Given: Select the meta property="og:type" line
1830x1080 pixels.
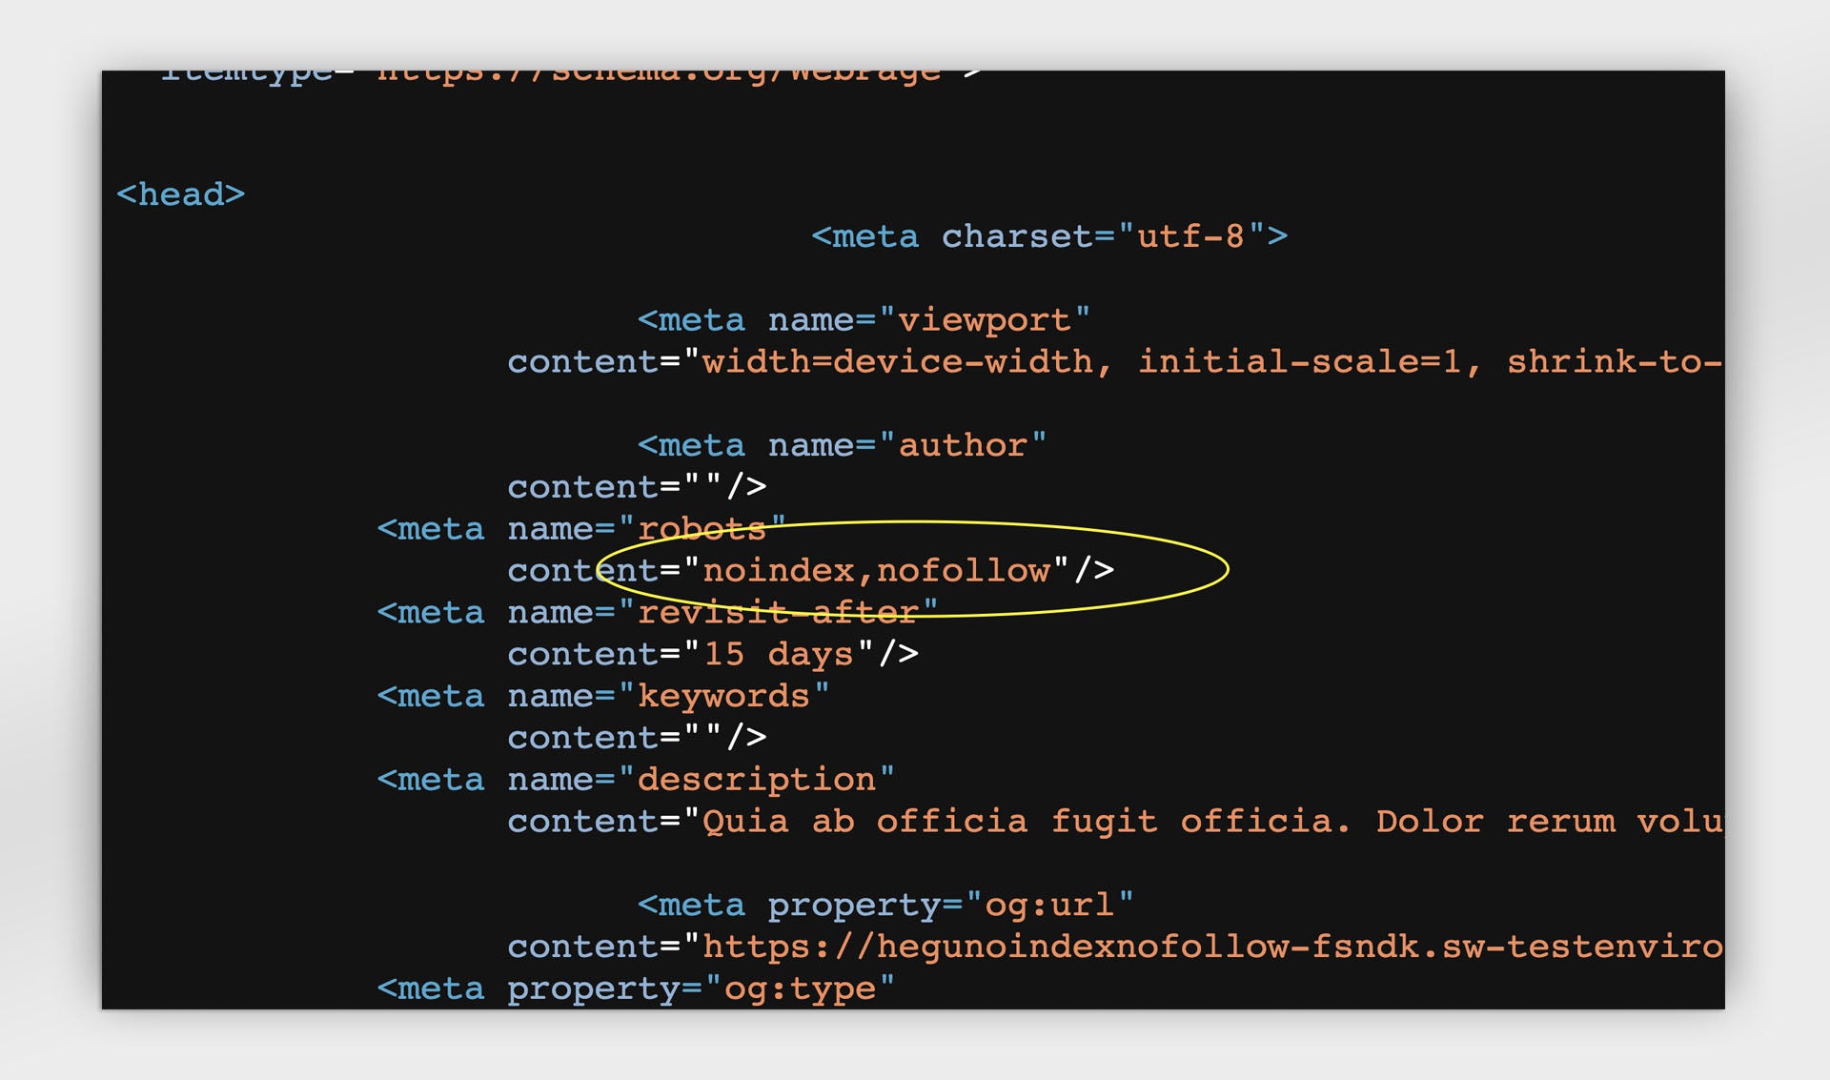Looking at the screenshot, I should (636, 988).
